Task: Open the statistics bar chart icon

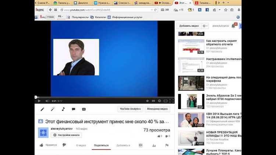Action: (154, 145)
